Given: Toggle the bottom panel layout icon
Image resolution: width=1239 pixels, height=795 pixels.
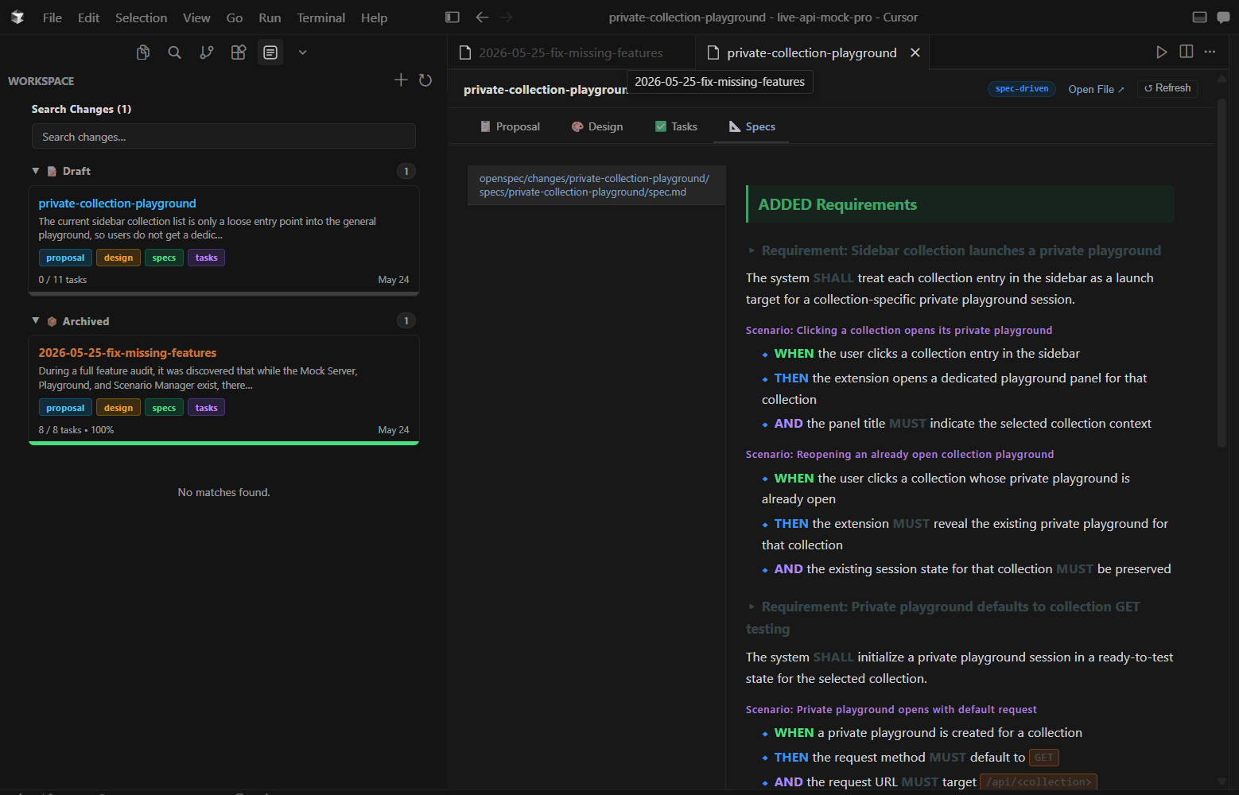Looking at the screenshot, I should click(1200, 17).
